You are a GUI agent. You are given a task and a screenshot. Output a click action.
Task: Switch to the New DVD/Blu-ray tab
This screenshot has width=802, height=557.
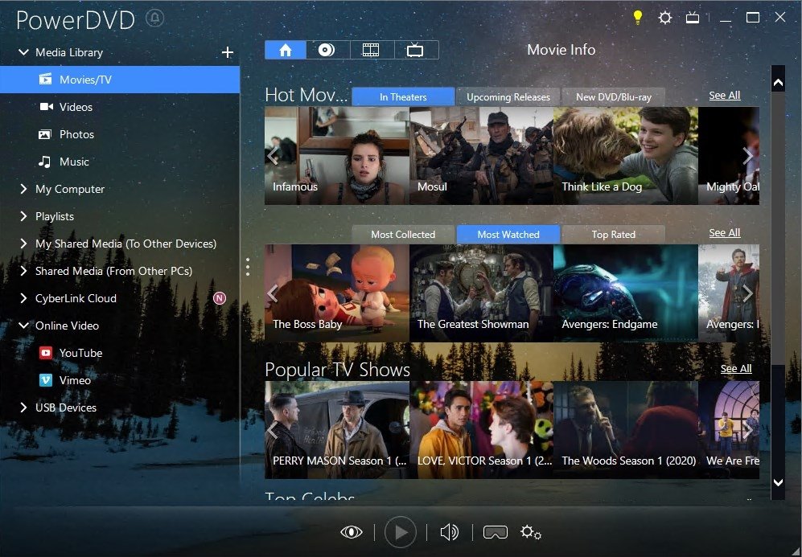614,97
